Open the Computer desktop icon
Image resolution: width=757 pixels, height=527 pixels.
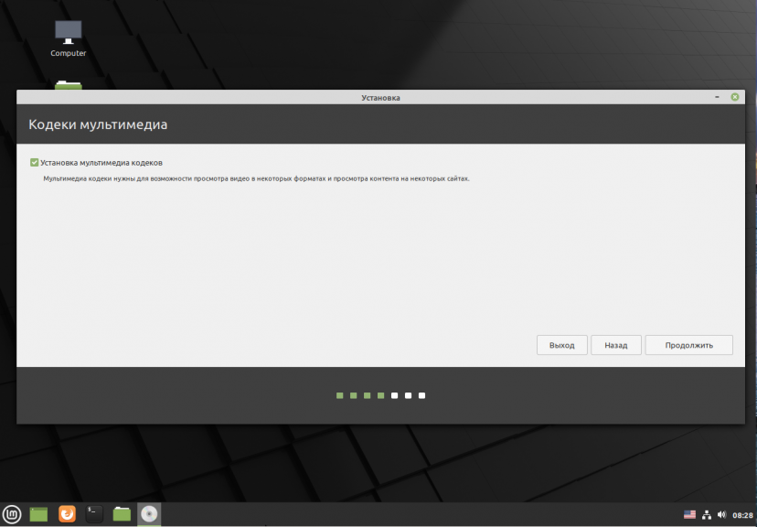(x=68, y=38)
